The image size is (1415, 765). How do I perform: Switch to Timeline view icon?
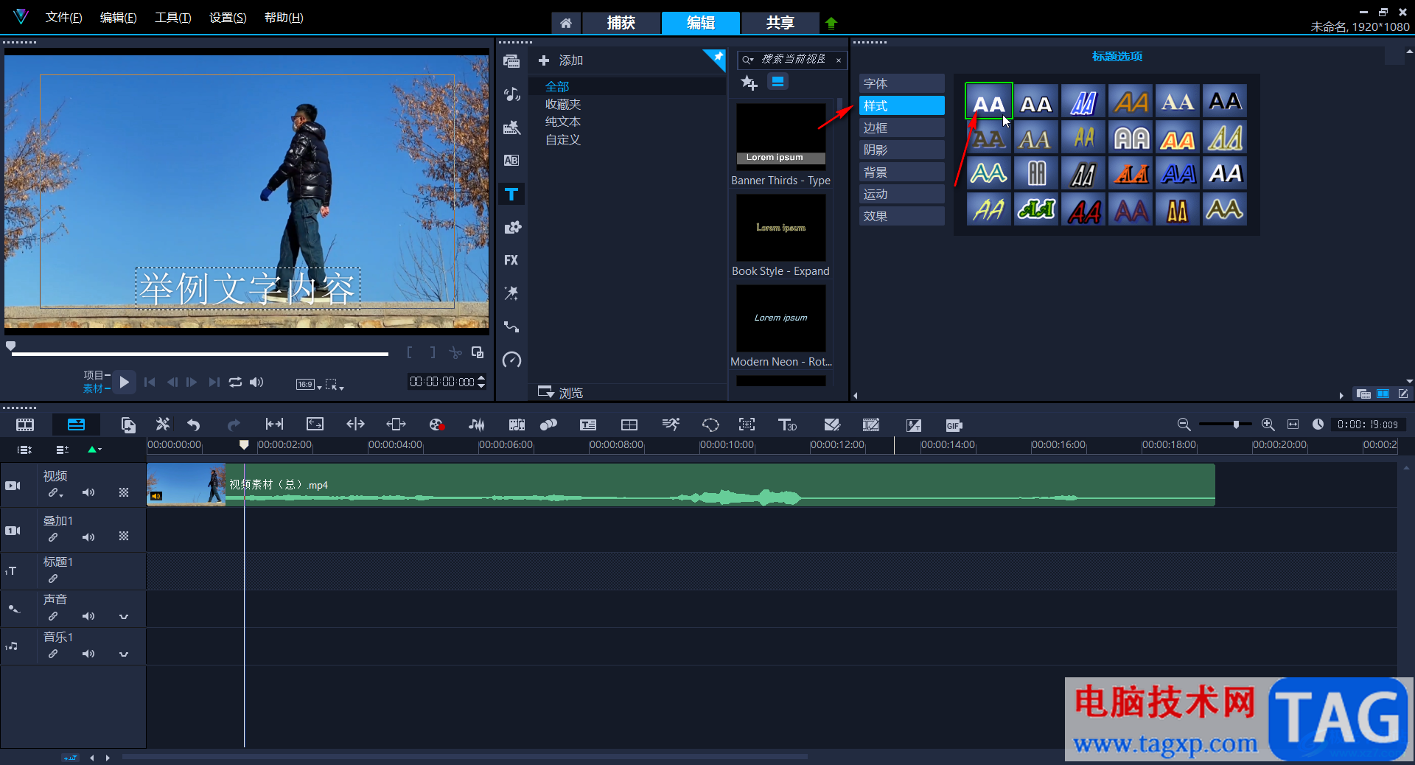coord(76,425)
